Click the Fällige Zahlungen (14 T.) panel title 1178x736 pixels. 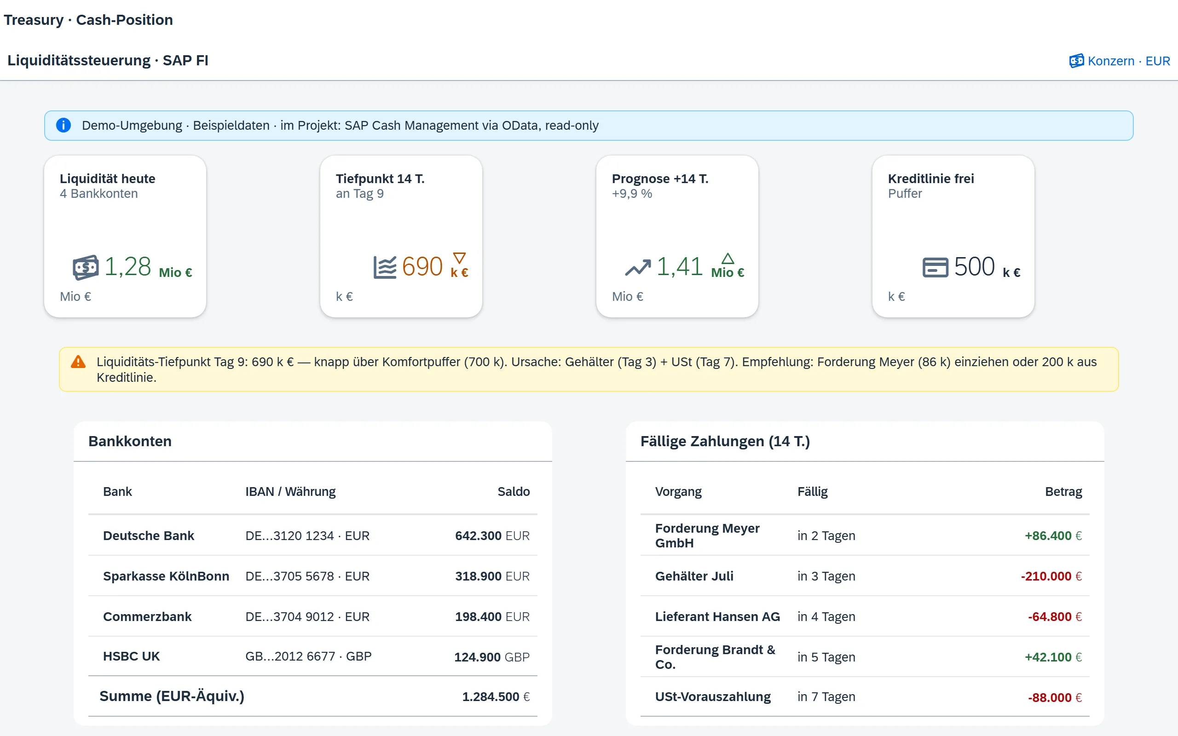coord(725,441)
